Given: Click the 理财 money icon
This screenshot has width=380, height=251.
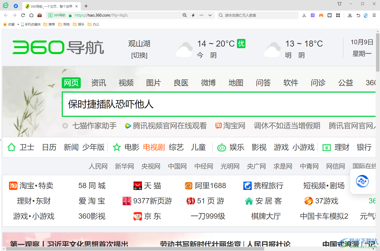Looking at the screenshot, I should pos(327,148).
